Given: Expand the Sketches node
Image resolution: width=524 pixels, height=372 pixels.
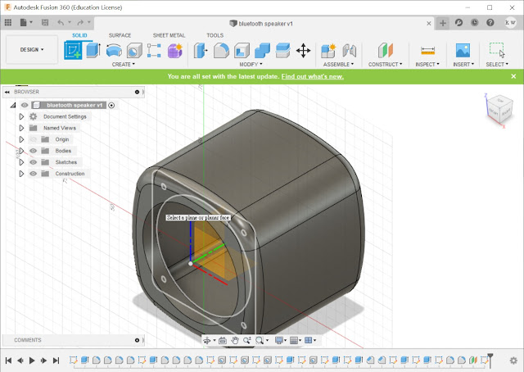Looking at the screenshot, I should pos(21,162).
